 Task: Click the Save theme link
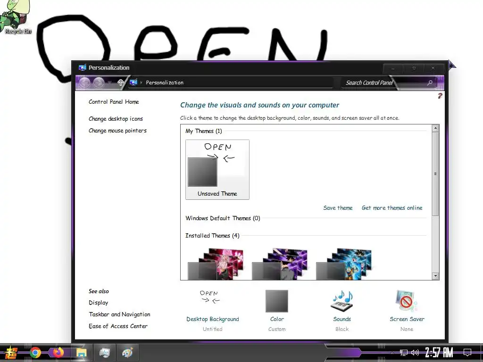(x=338, y=208)
